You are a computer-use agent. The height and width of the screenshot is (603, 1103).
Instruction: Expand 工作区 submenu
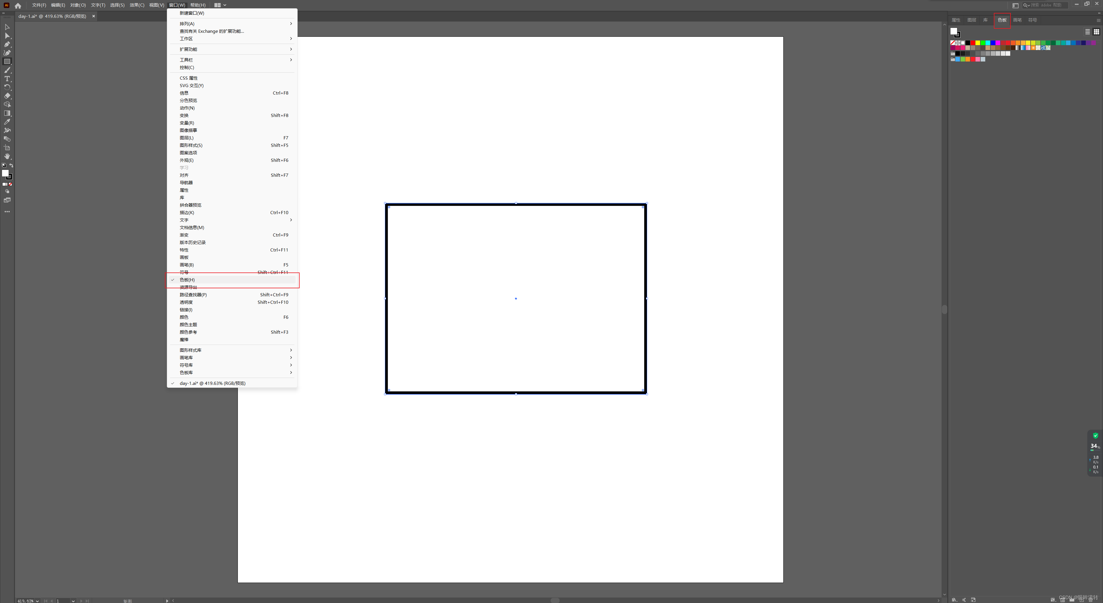pos(232,39)
